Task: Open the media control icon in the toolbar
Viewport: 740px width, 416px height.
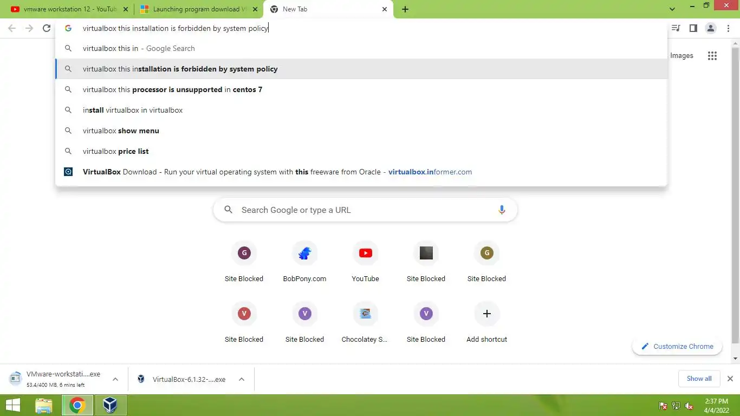Action: [x=676, y=28]
